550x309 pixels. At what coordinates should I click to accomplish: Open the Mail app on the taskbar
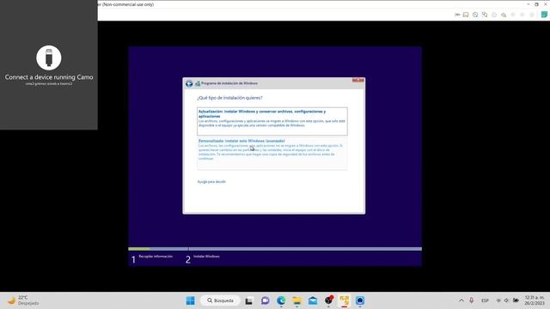[x=313, y=300]
